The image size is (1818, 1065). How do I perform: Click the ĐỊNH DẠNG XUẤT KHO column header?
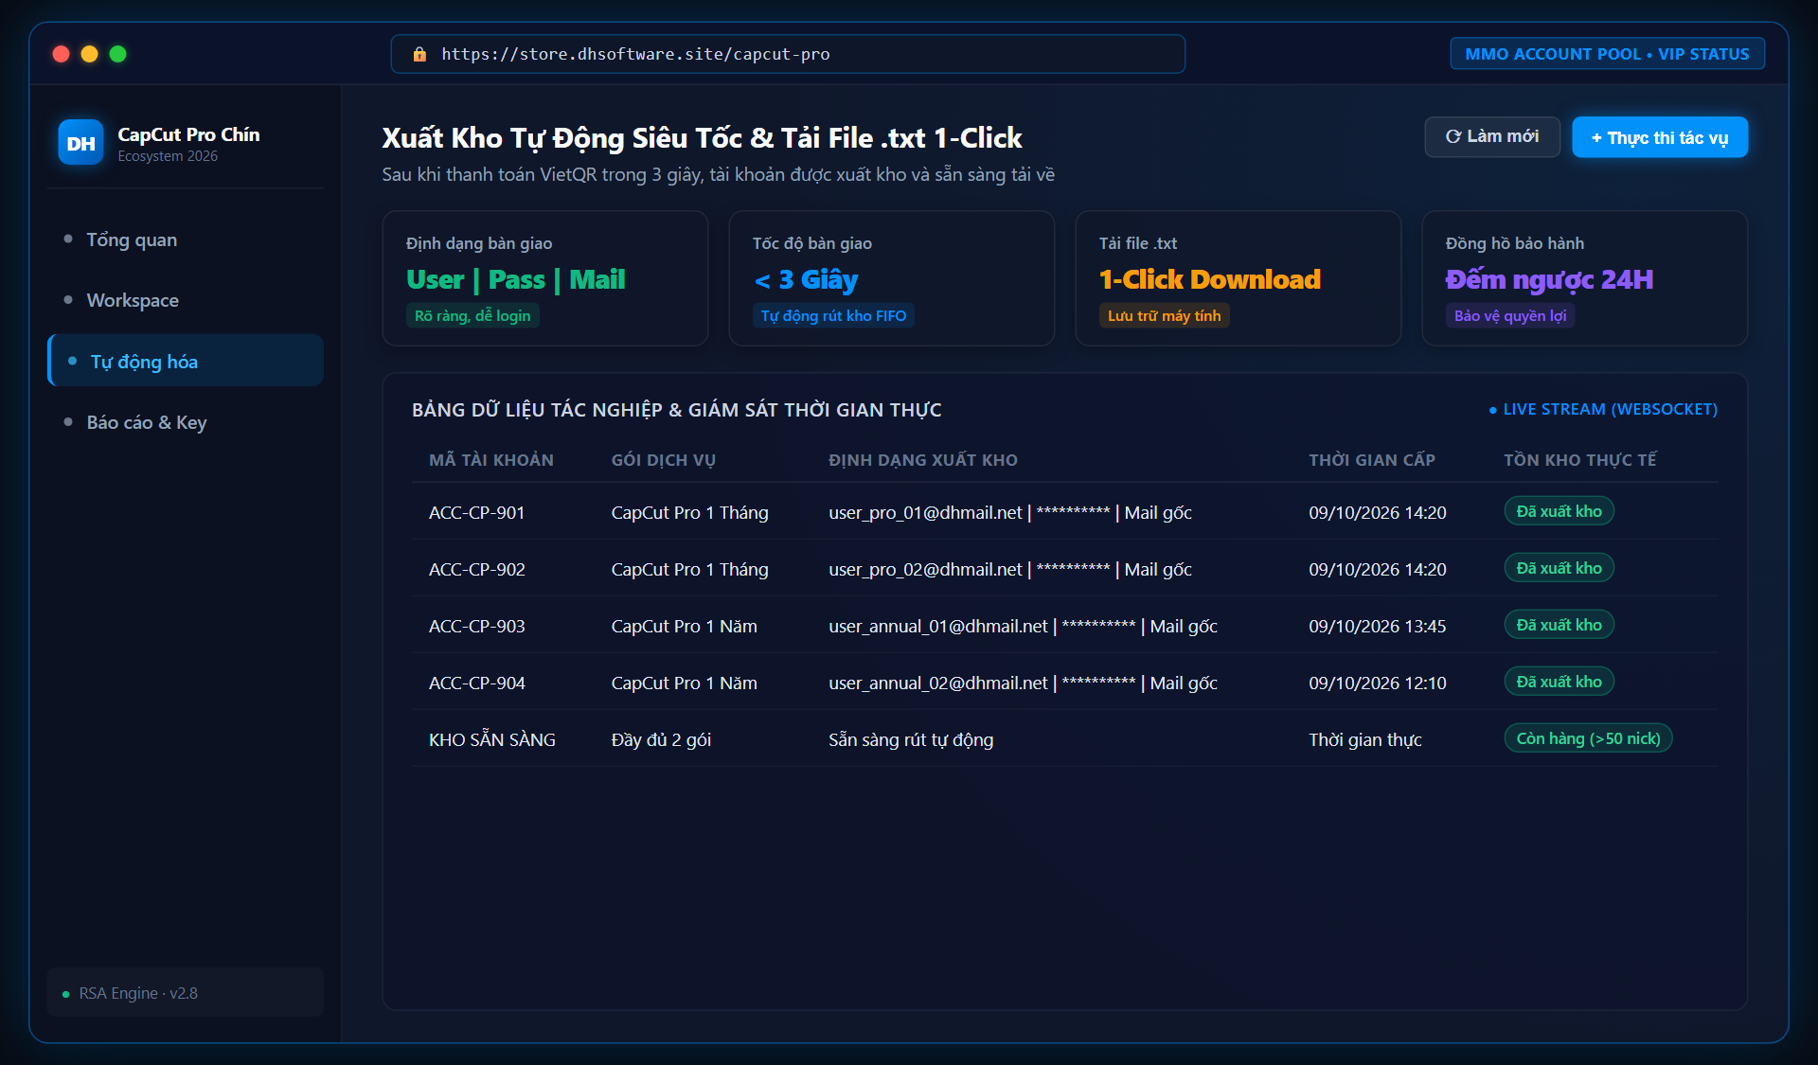click(x=922, y=460)
